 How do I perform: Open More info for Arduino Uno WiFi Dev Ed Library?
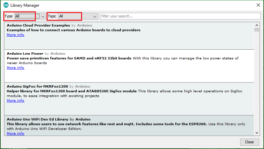(15, 134)
